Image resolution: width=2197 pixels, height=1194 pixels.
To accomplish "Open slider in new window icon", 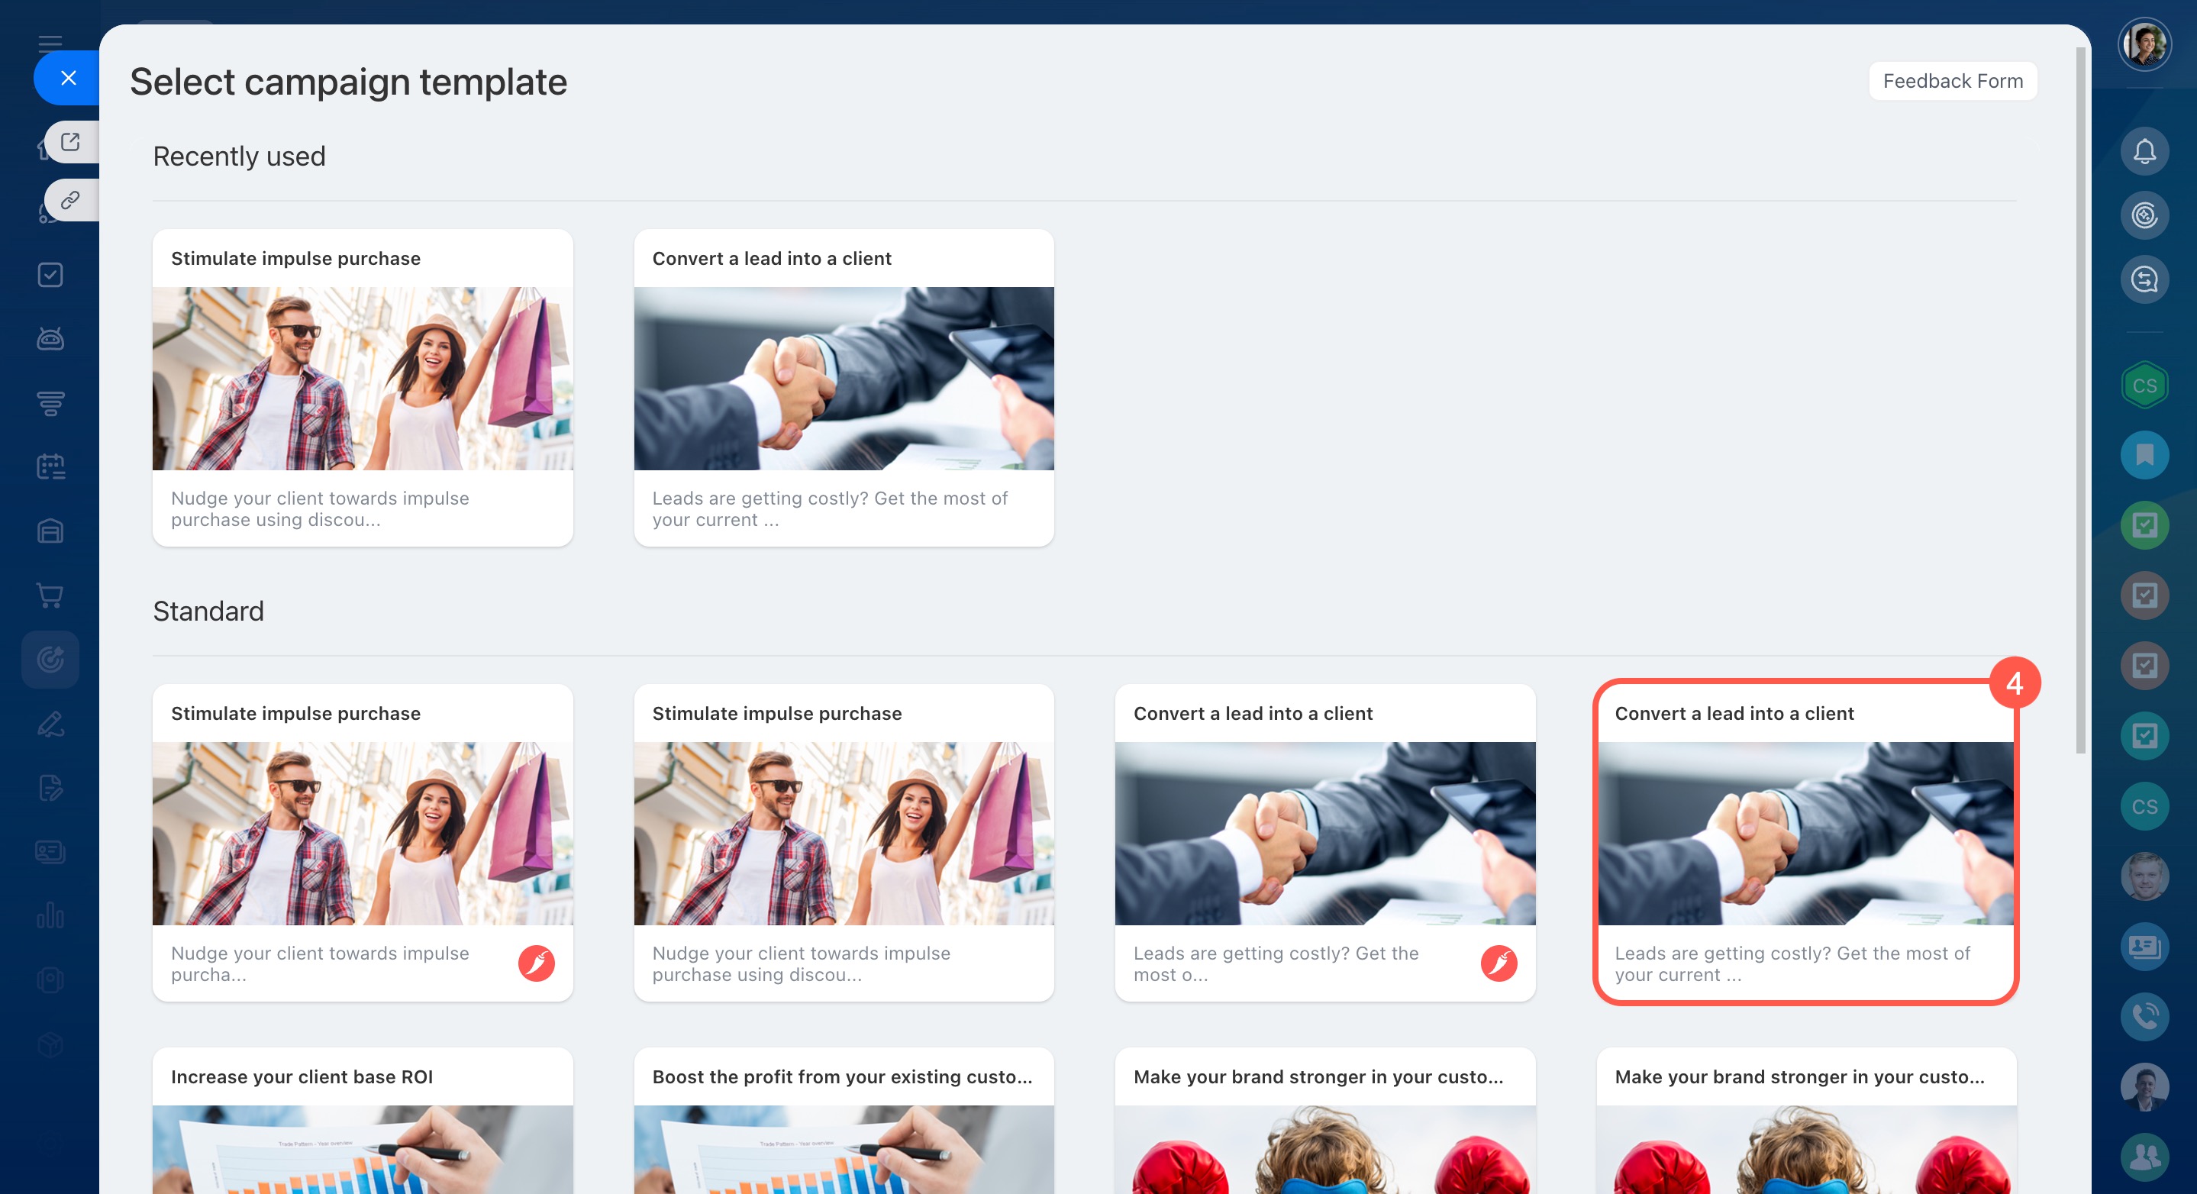I will coord(71,141).
